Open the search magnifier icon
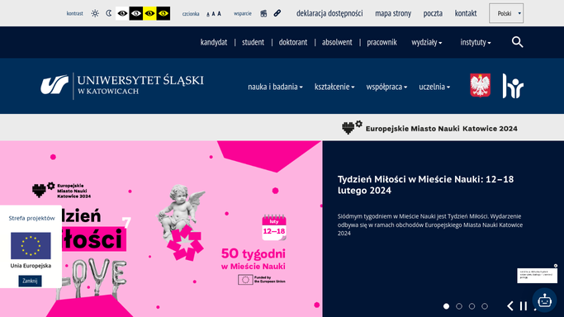Image resolution: width=564 pixels, height=317 pixels. coord(517,42)
